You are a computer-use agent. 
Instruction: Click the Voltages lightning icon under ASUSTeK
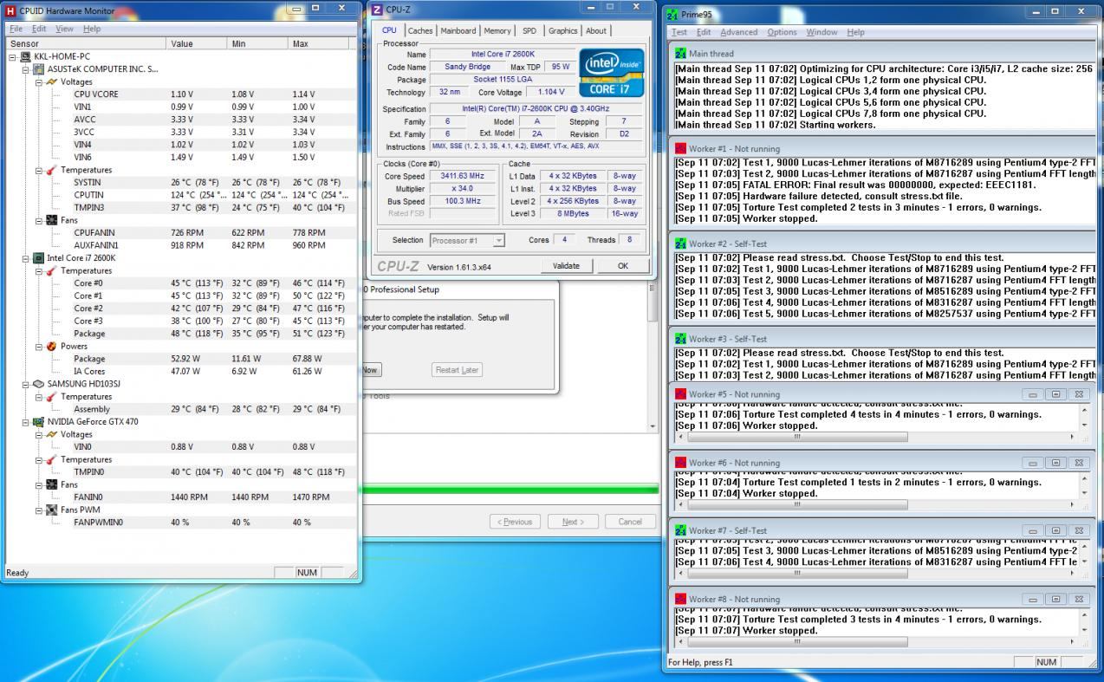pyautogui.click(x=52, y=82)
